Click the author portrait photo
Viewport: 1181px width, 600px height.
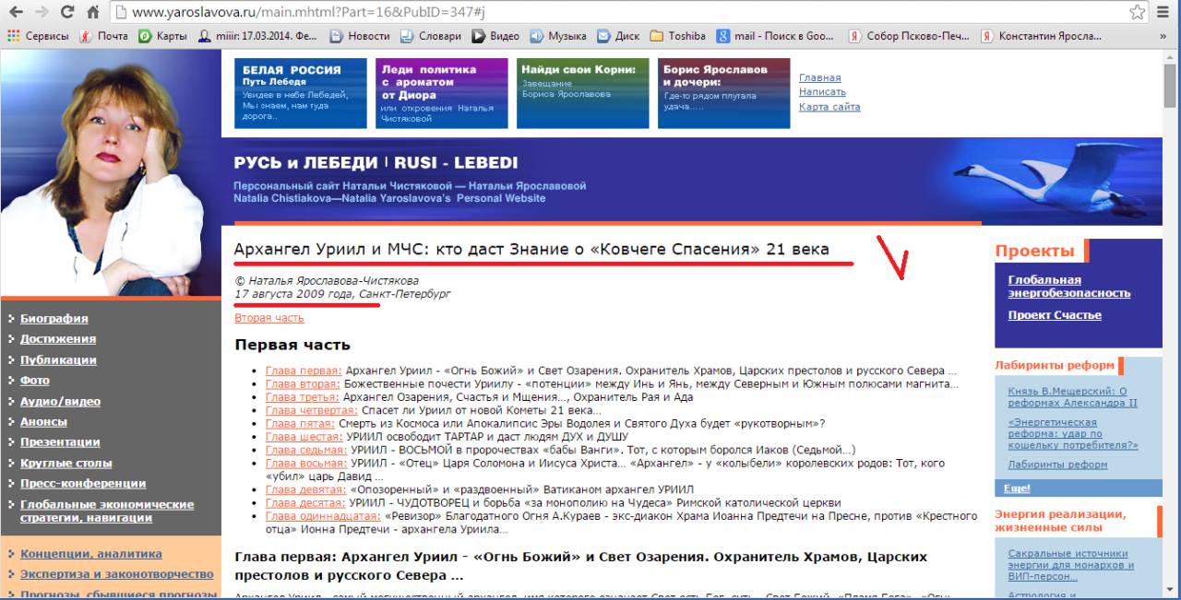[110, 172]
